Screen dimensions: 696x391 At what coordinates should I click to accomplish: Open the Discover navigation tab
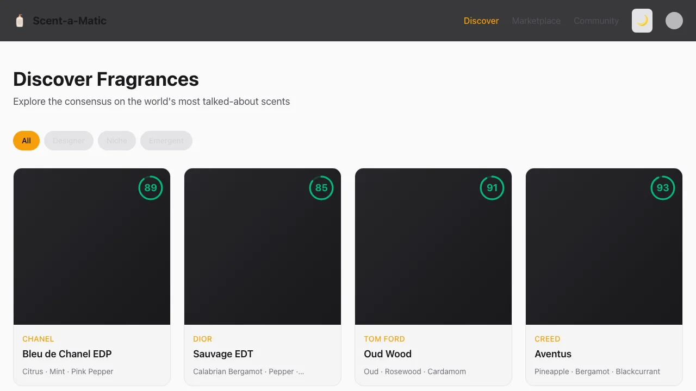pyautogui.click(x=481, y=21)
